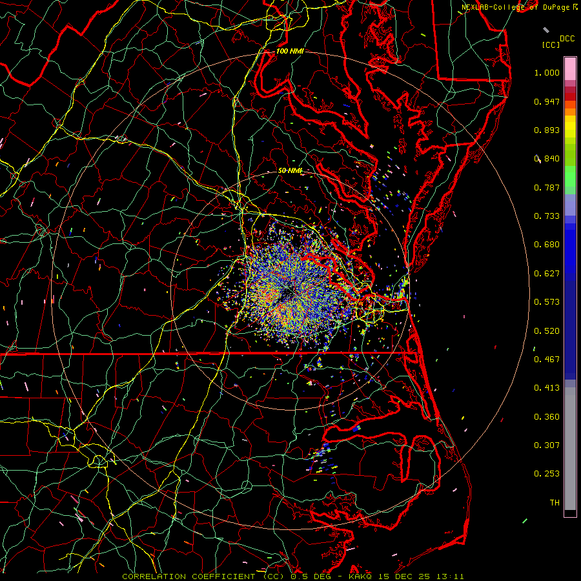Click the 0.467 legend value
Image resolution: width=581 pixels, height=581 pixels.
[x=547, y=360]
